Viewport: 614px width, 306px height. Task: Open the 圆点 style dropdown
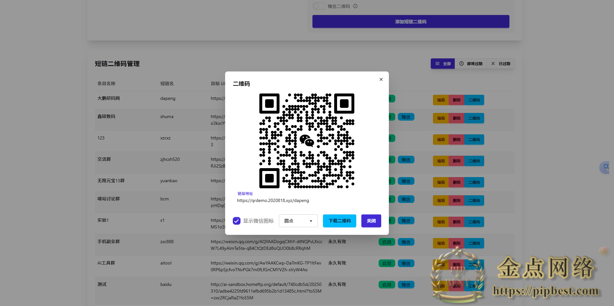point(298,221)
